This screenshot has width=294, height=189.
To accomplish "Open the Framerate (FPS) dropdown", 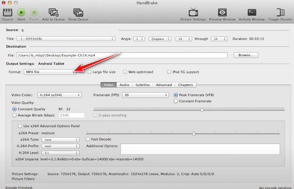I will [x=146, y=95].
